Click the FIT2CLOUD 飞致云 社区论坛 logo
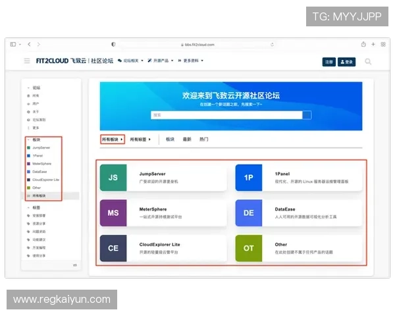This screenshot has width=395, height=316. click(74, 61)
